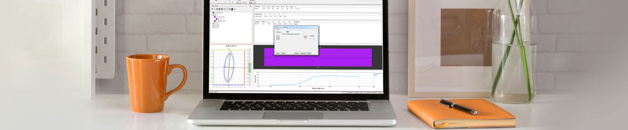Open the Formulas folder in the tree
The width and height of the screenshot is (628, 130).
[216, 23]
